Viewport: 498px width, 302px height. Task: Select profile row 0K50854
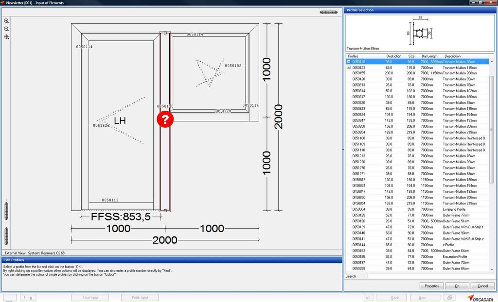(418, 203)
